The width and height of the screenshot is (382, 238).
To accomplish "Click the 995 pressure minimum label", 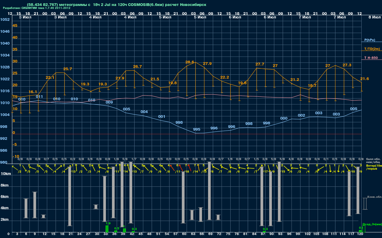I will (x=197, y=129).
